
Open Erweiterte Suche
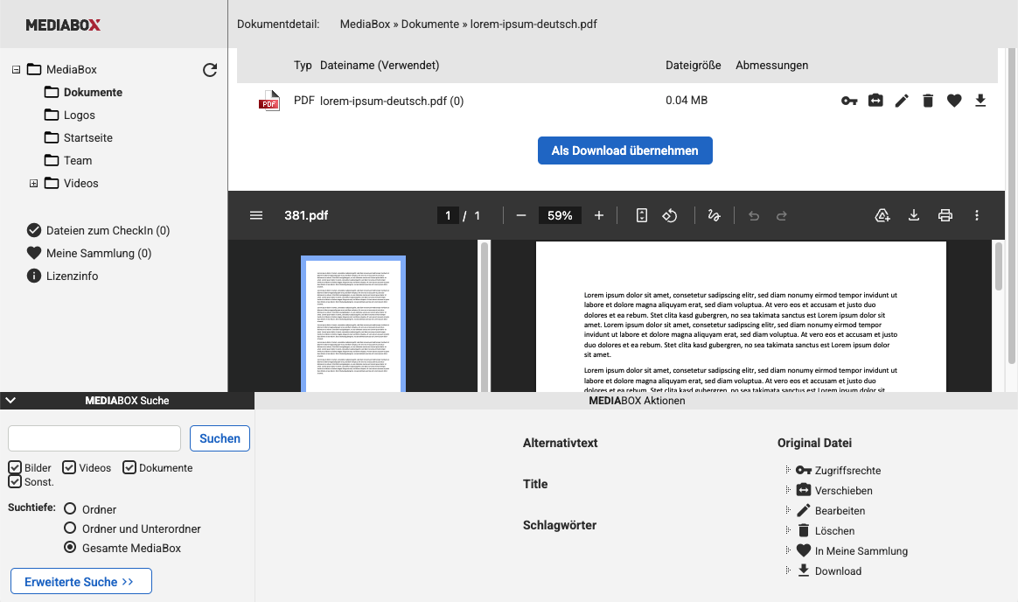81,581
